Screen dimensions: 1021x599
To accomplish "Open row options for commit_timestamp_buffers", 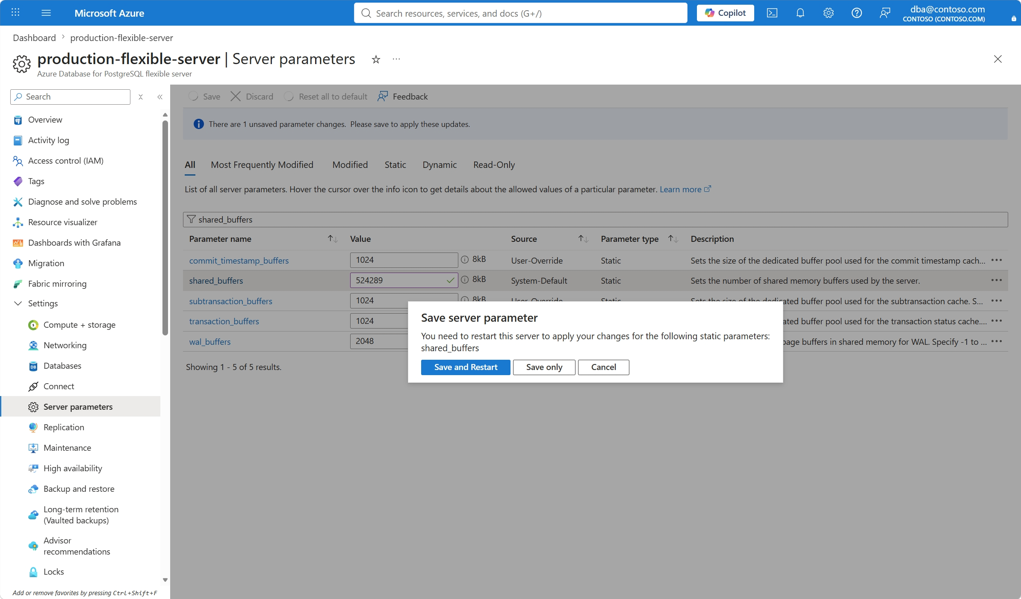I will click(x=997, y=260).
